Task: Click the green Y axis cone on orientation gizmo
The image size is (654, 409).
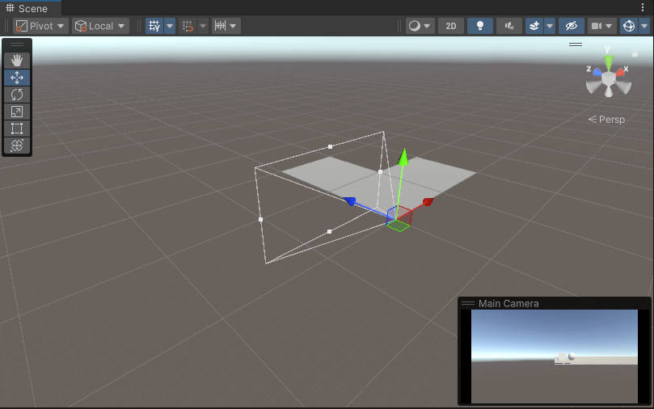Action: pos(609,61)
